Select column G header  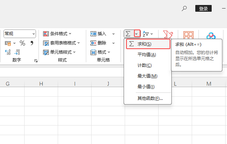click(x=8, y=84)
